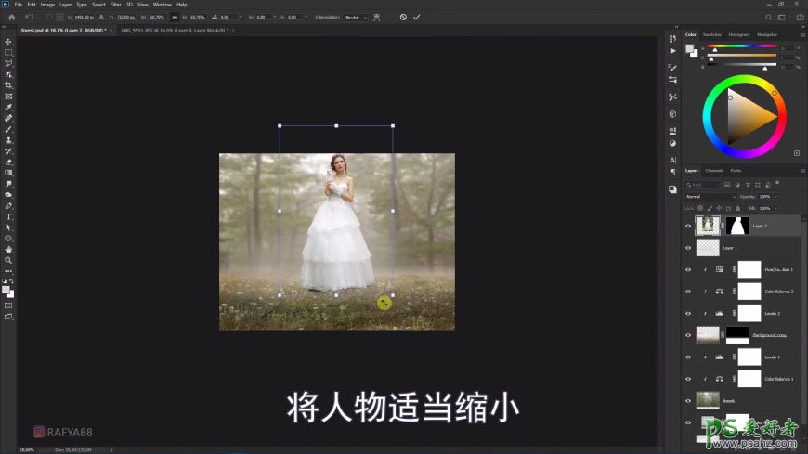Click the foreground color swatch in Color panel

(689, 49)
